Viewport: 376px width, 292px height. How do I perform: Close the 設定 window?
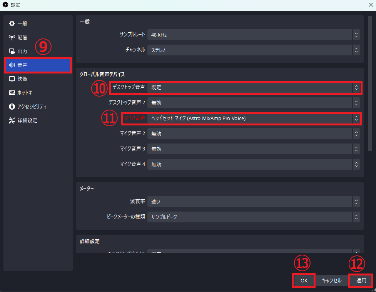(371, 5)
